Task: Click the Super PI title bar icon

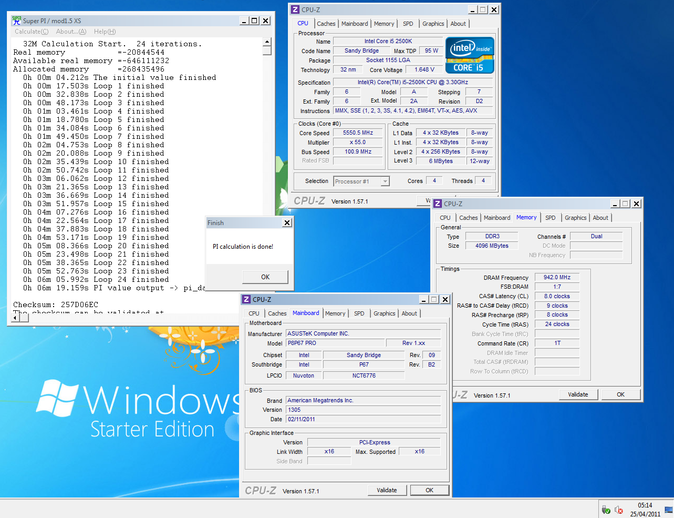Action: point(17,21)
